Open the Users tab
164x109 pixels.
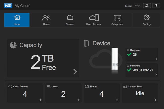tap(46, 20)
